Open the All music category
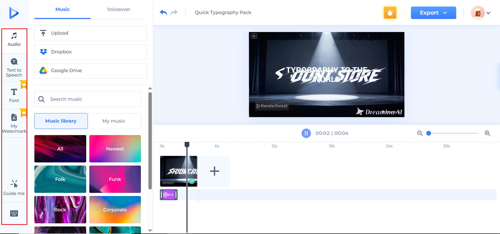The width and height of the screenshot is (500, 234). 60,149
